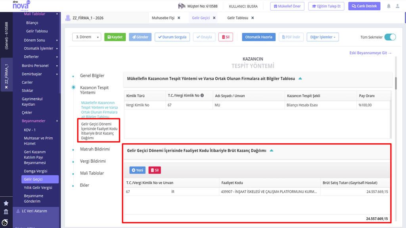Click the company building icon next to ZZ_FİRMA_1 - 2026

pos(68,18)
